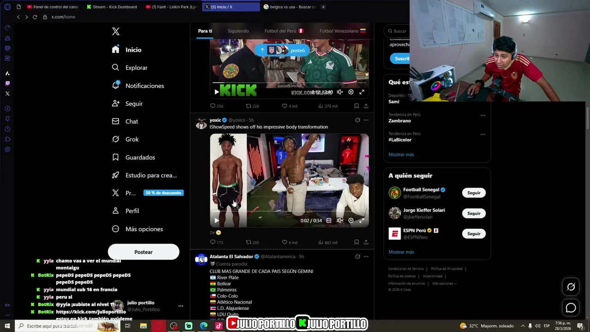Go to Inicio in the sidebar

coord(127,50)
